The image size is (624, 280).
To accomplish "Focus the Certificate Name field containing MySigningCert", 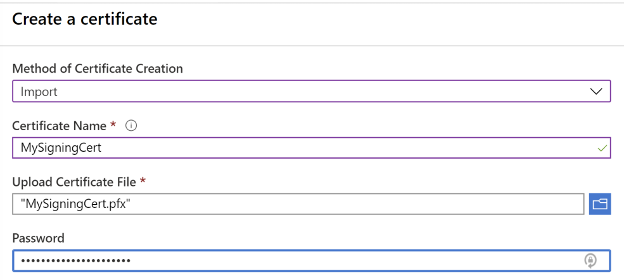I will pyautogui.click(x=310, y=148).
